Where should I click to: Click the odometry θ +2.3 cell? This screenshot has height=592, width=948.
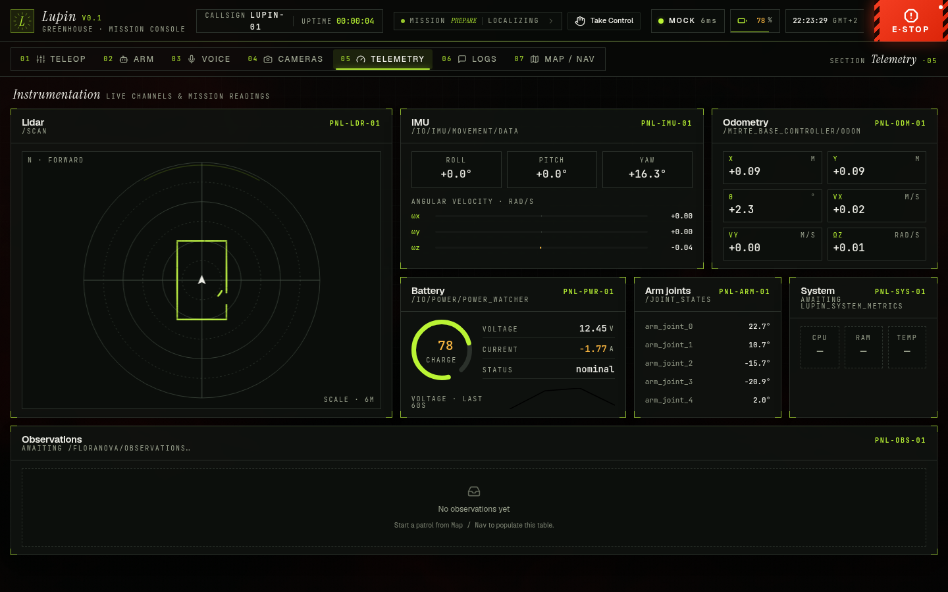[x=772, y=206]
